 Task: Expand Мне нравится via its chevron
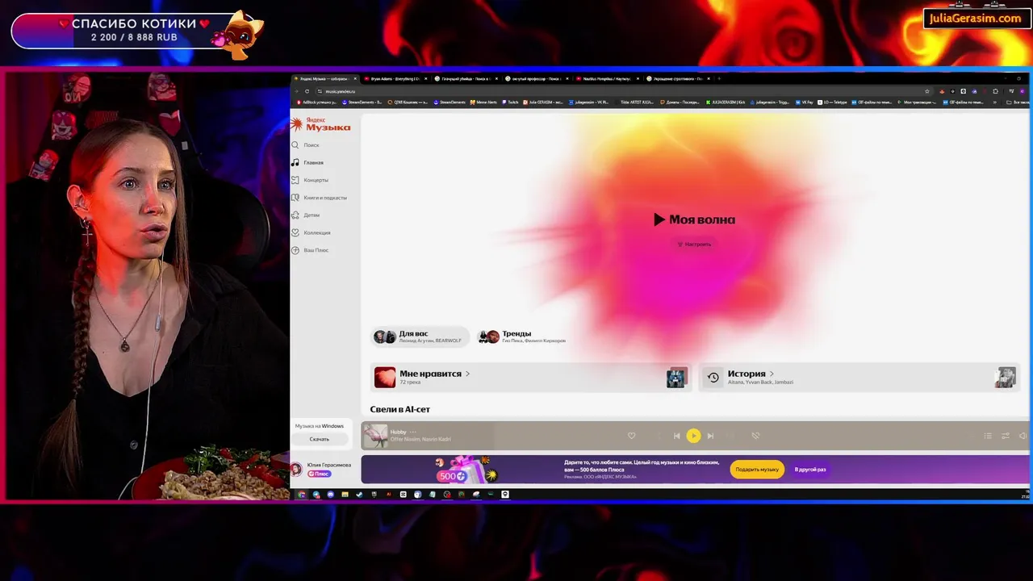point(467,374)
